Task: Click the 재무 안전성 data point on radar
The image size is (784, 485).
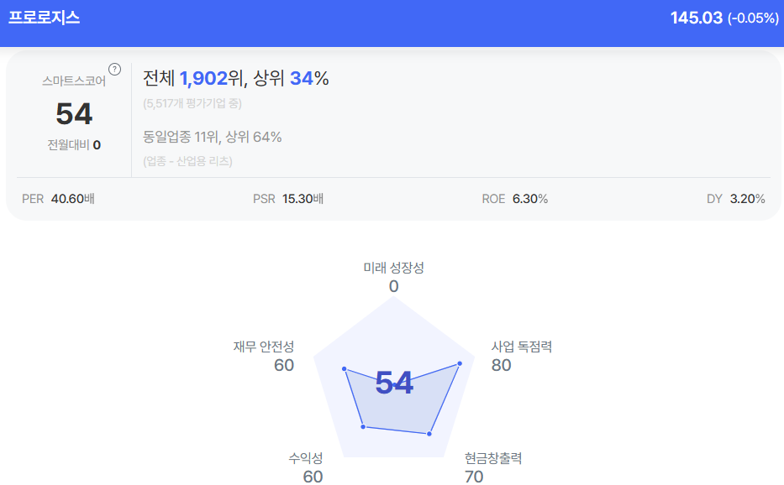Action: coord(345,368)
